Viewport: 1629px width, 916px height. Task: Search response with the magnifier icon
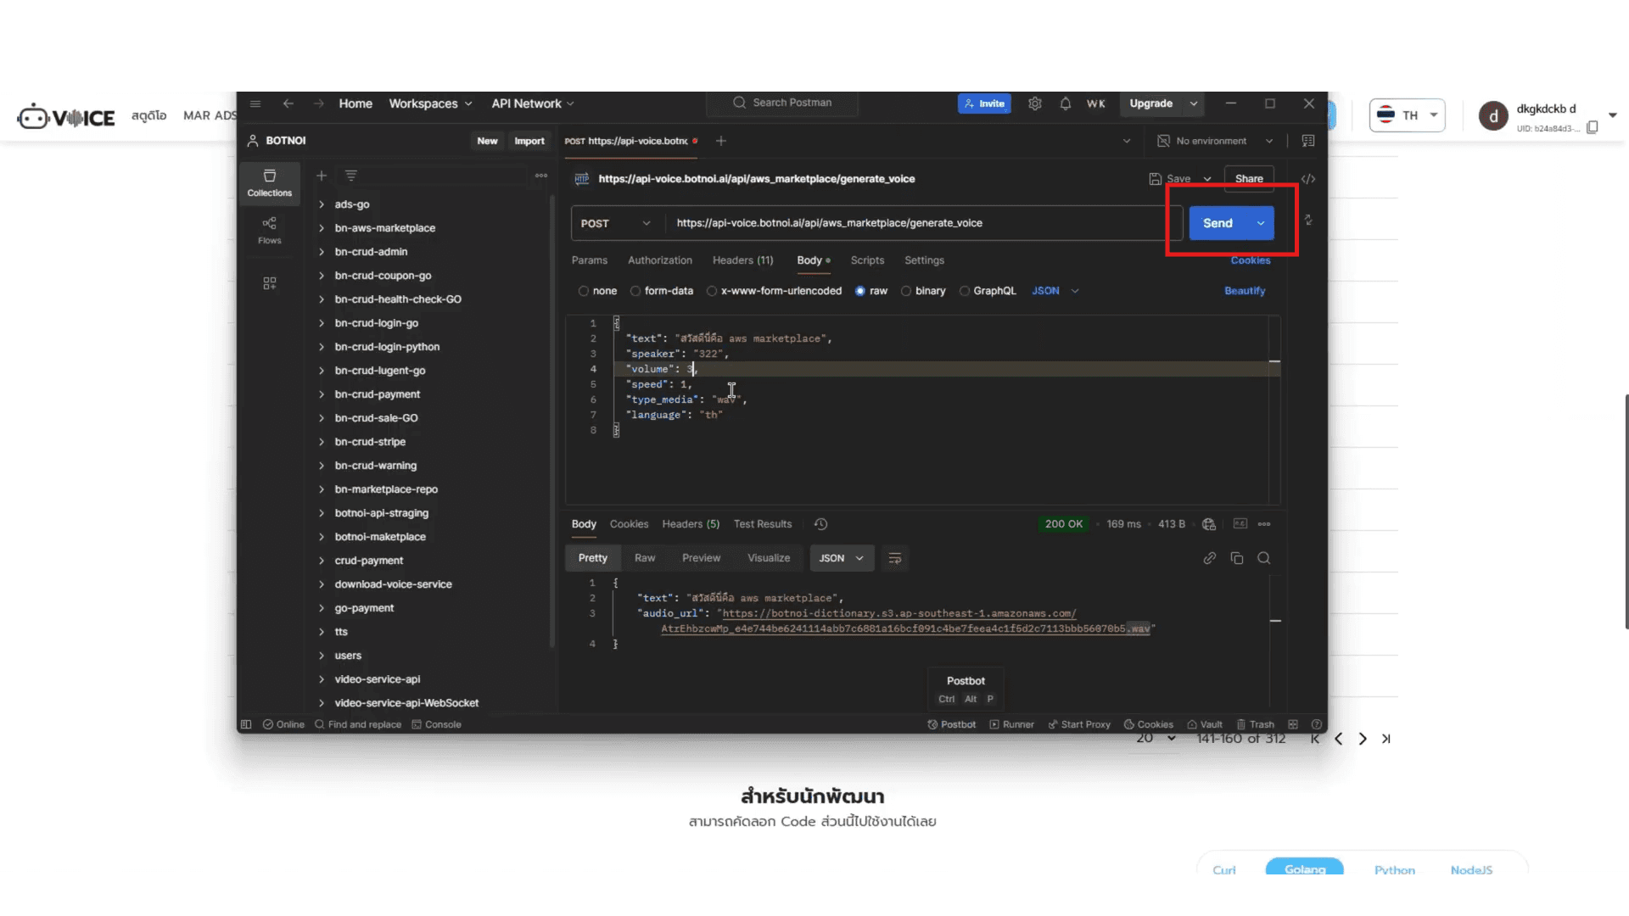point(1263,558)
